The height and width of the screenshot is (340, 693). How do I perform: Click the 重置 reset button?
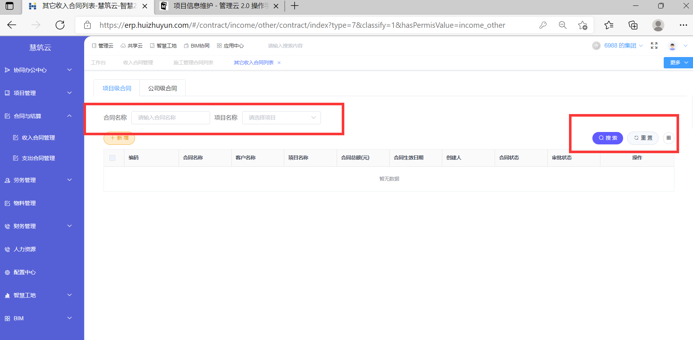[643, 138]
